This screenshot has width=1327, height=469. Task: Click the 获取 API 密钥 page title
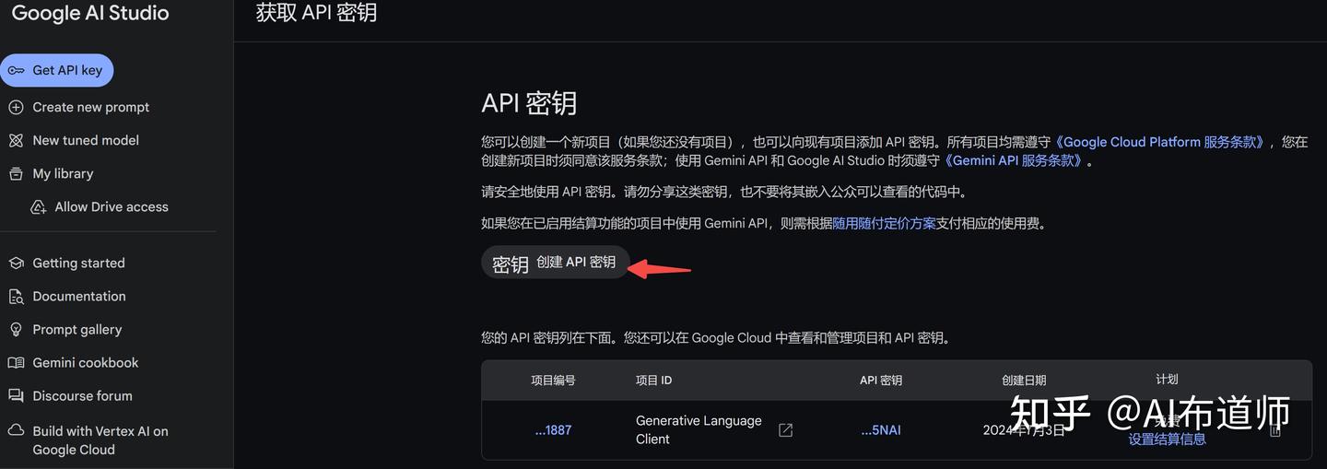click(316, 13)
